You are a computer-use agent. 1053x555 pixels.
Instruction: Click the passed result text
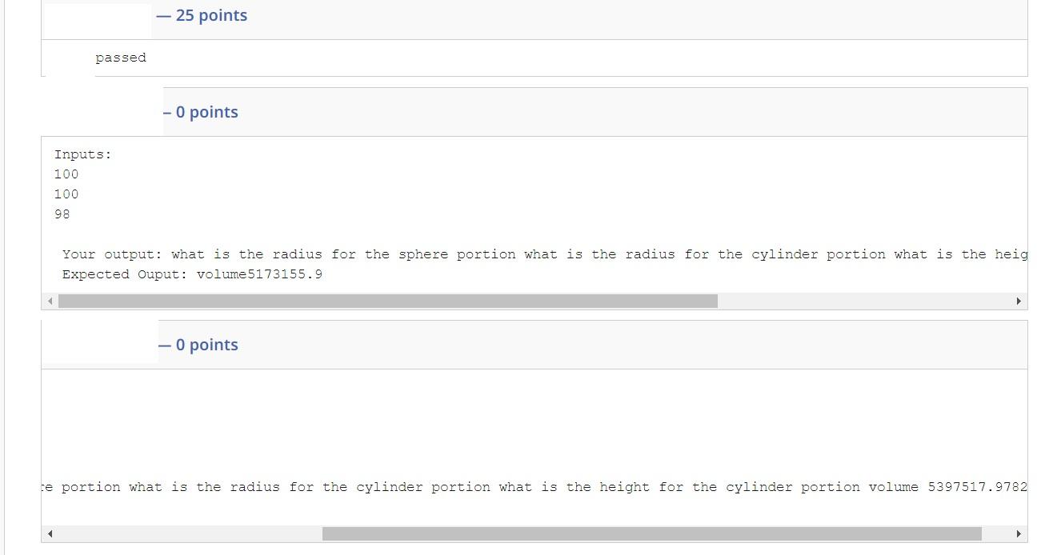click(x=121, y=57)
